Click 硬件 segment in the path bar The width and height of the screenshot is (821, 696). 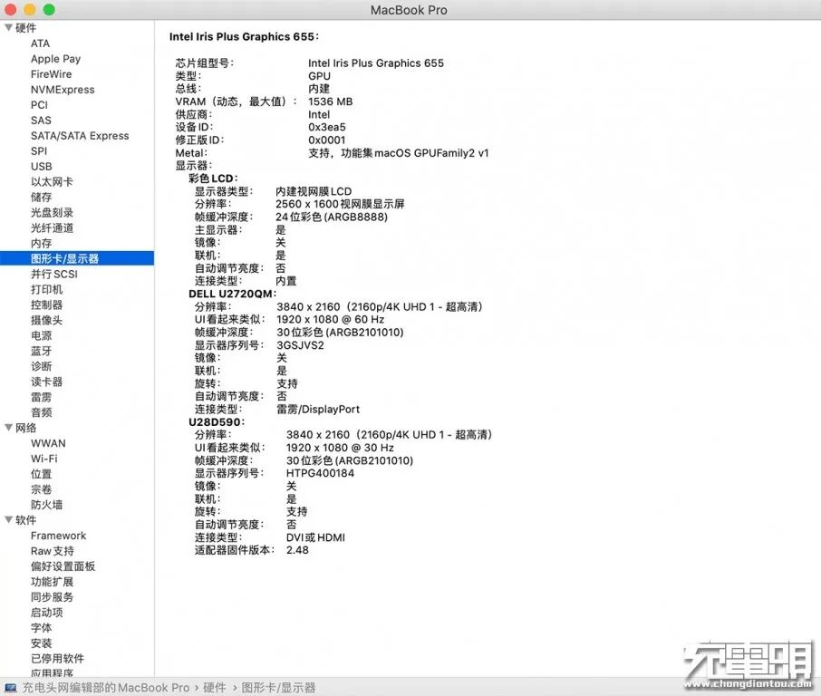tap(215, 688)
